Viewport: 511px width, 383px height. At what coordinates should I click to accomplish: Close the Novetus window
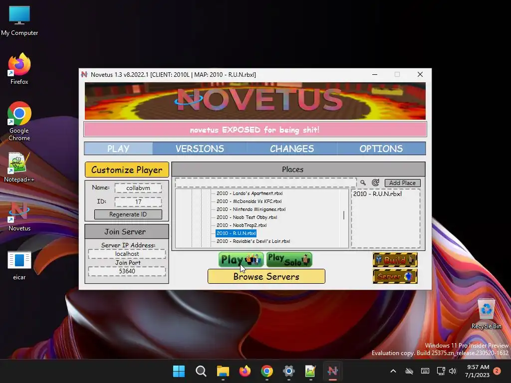click(x=420, y=75)
